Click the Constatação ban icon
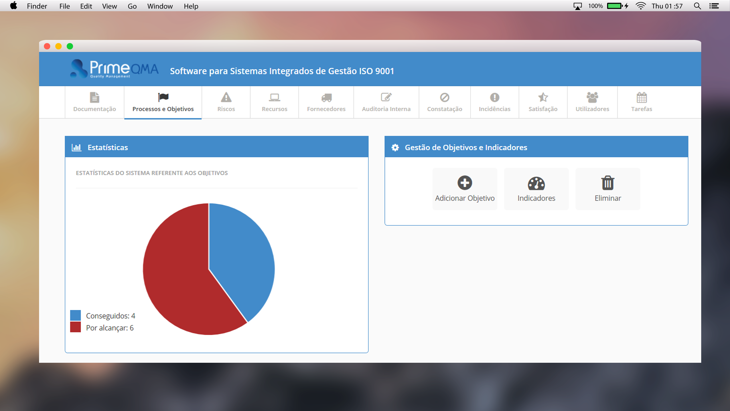Viewport: 730px width, 411px height. (445, 98)
